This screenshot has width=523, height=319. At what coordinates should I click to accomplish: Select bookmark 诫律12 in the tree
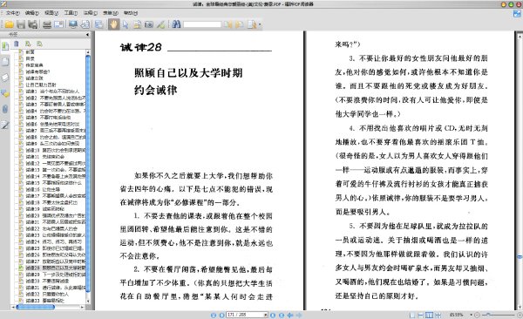pyautogui.click(x=56, y=163)
